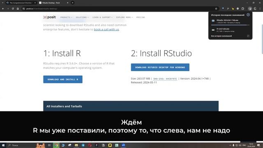Close the recent downloads popup
Image resolution: width=263 pixels, height=148 pixels.
coord(248,15)
